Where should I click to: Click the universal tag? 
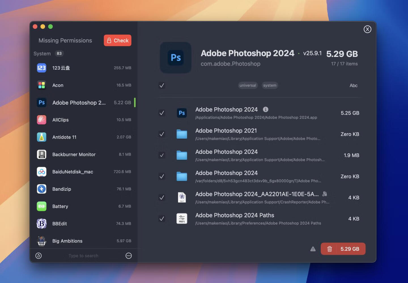[x=248, y=85]
